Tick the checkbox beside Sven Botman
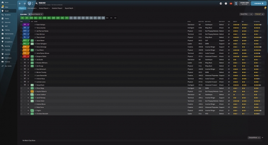The image size is (268, 145). tap(21, 34)
